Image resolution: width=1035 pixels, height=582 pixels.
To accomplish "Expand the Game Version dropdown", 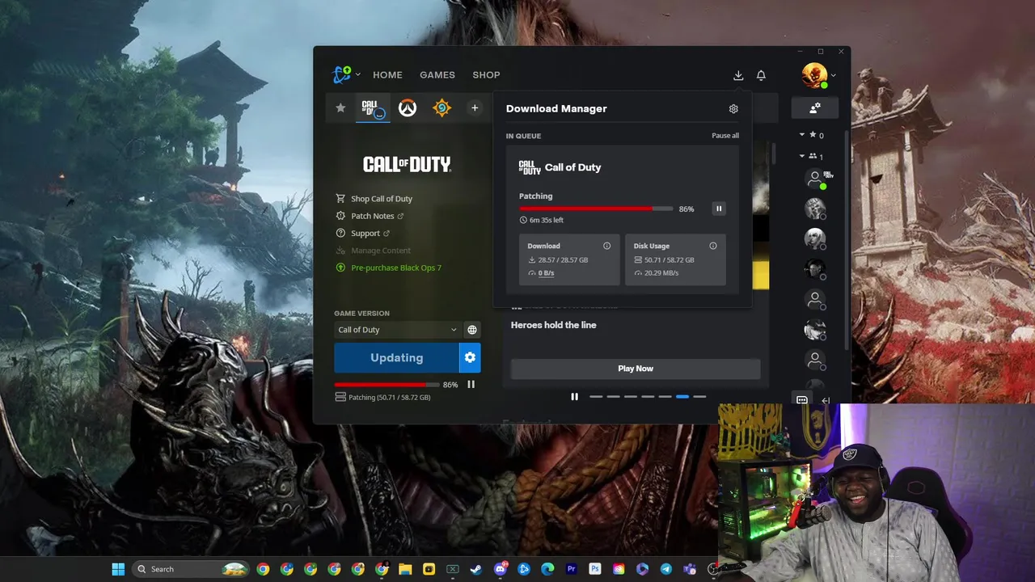I will coord(397,330).
